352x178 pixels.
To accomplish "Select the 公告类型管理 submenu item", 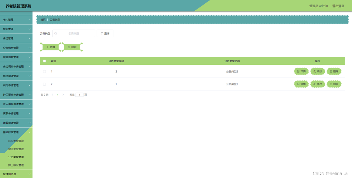I will tap(16, 157).
